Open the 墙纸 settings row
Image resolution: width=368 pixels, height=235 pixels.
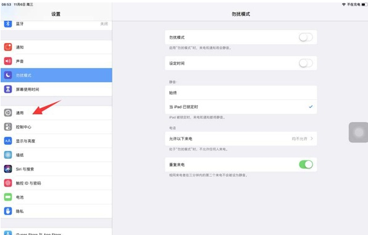[x=57, y=155]
